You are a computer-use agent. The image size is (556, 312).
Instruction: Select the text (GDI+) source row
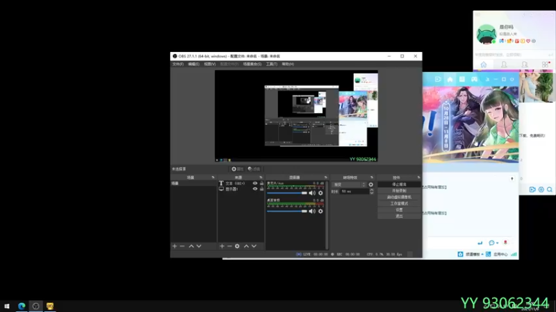coord(241,183)
